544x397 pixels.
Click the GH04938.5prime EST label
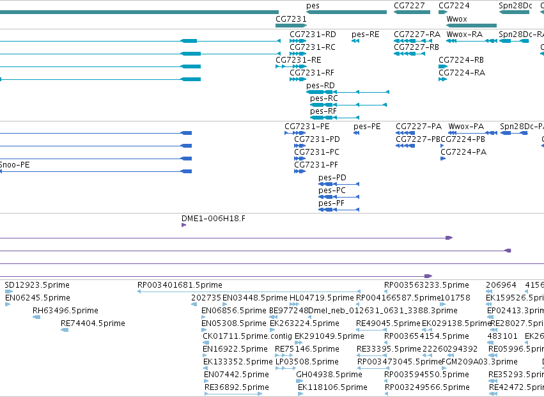[x=329, y=375]
